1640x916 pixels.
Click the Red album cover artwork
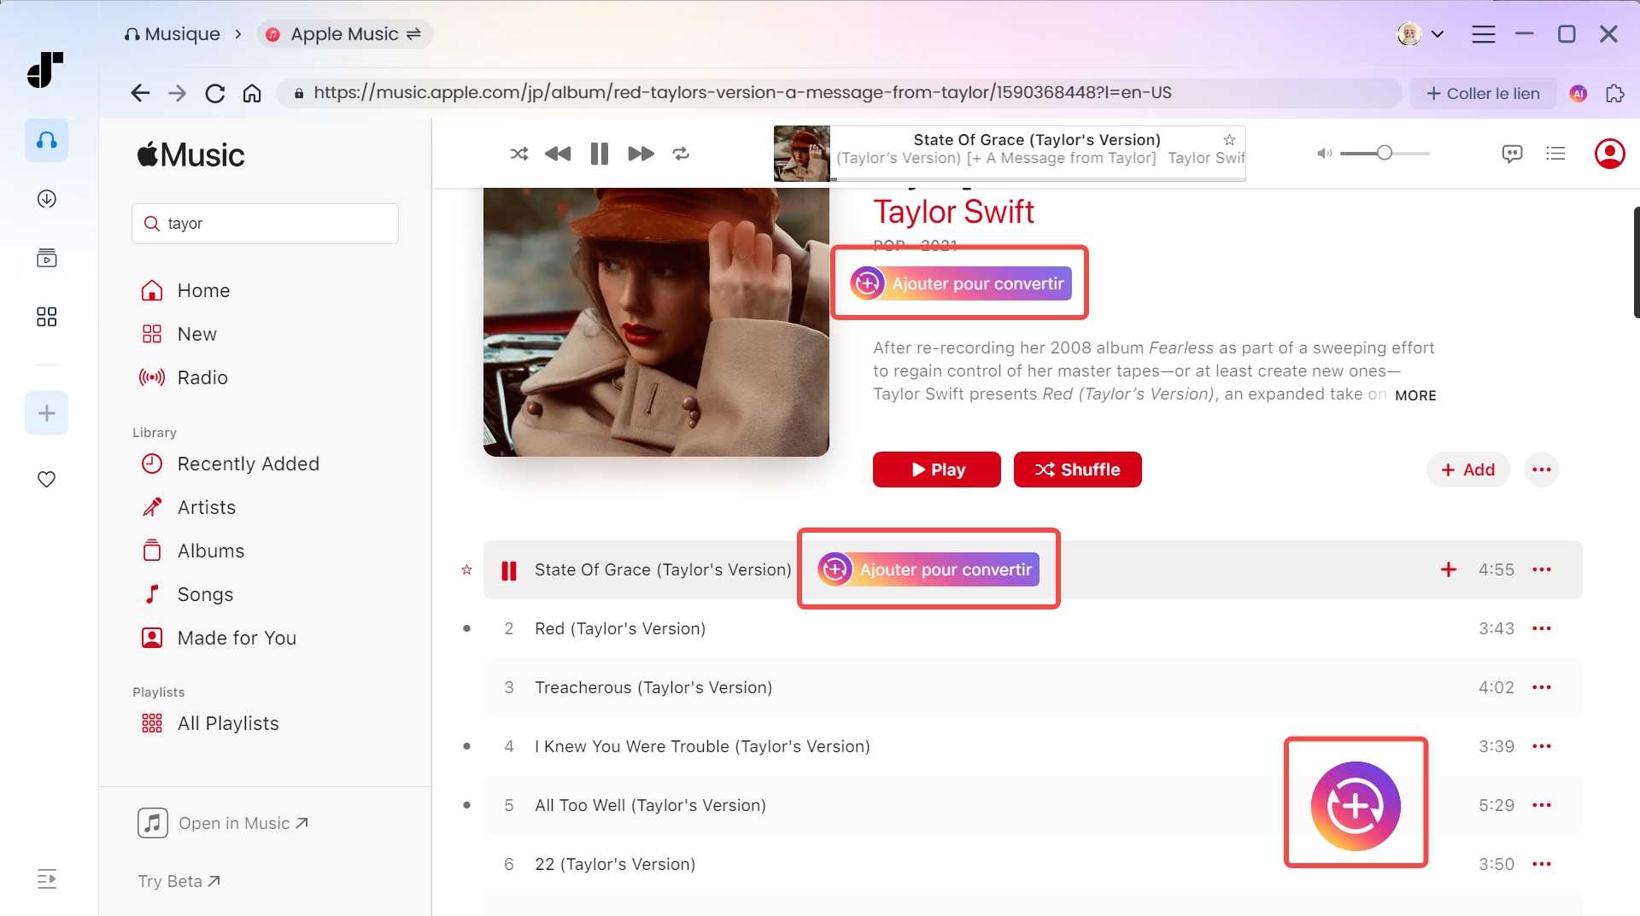coord(656,320)
